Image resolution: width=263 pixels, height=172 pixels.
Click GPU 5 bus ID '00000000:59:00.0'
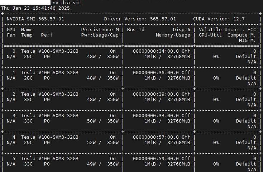(156, 158)
